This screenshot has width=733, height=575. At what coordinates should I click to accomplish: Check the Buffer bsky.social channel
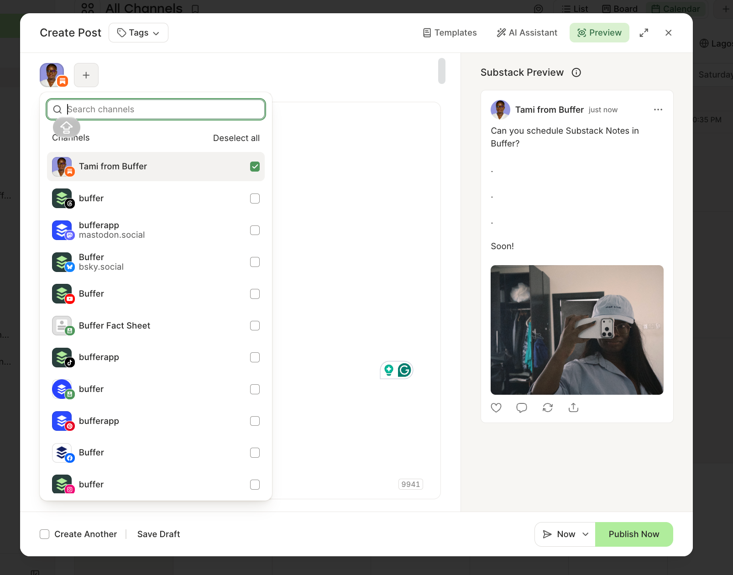tap(255, 262)
